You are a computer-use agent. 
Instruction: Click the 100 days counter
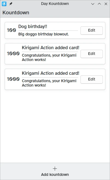[11, 30]
